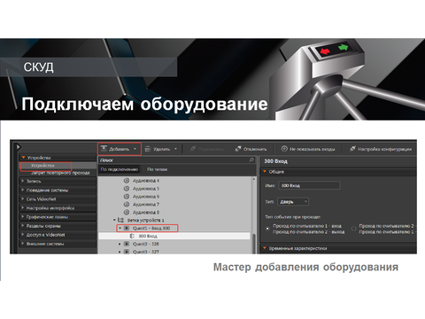The width and height of the screenshot is (425, 319).
Task: Open the Графические планы sidebar section
Action: tap(58, 217)
